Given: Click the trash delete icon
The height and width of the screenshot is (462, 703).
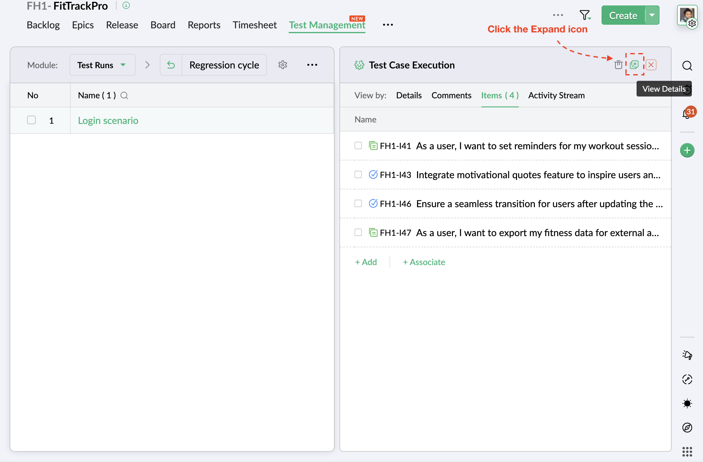Looking at the screenshot, I should pyautogui.click(x=618, y=65).
